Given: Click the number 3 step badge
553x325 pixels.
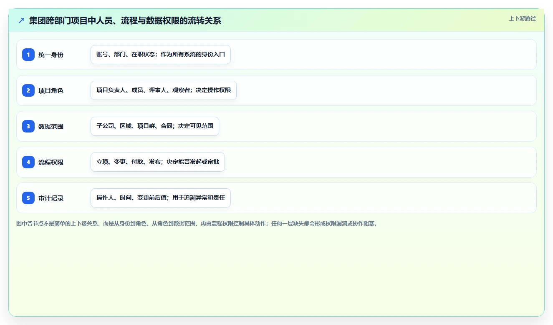Looking at the screenshot, I should [x=28, y=126].
